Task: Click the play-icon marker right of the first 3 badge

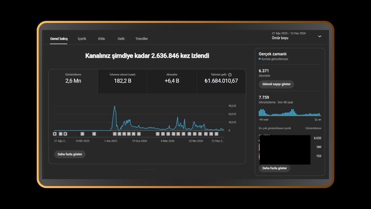Action: pyautogui.click(x=65, y=134)
